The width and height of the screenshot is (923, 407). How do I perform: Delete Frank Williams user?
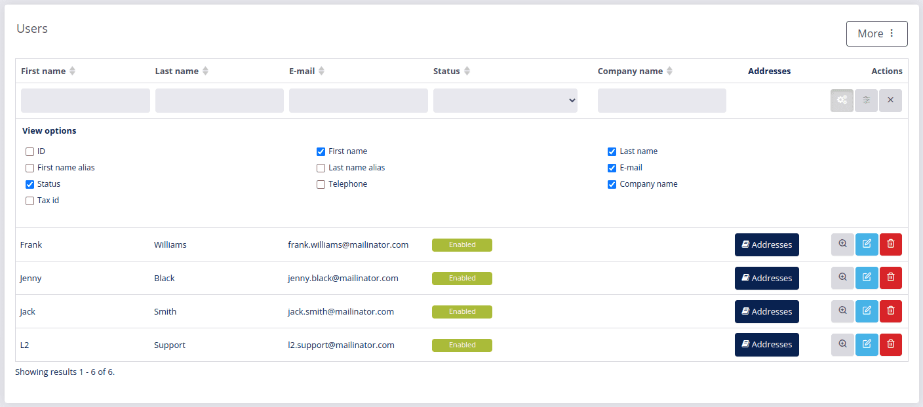(x=891, y=244)
